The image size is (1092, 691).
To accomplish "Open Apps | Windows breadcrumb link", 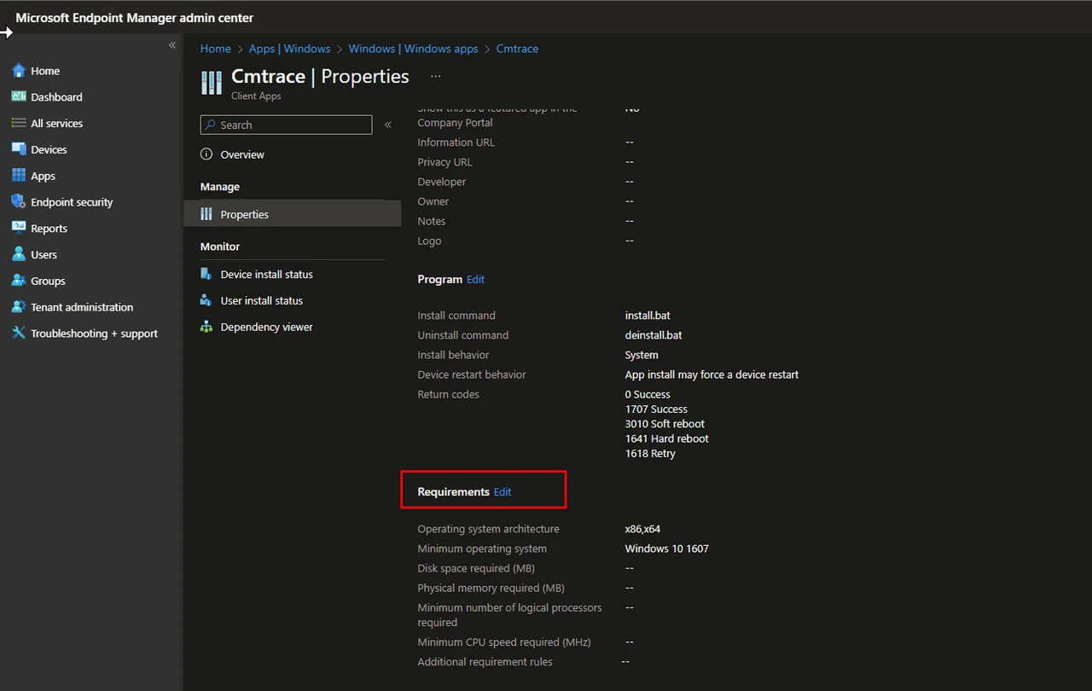I will (x=290, y=49).
